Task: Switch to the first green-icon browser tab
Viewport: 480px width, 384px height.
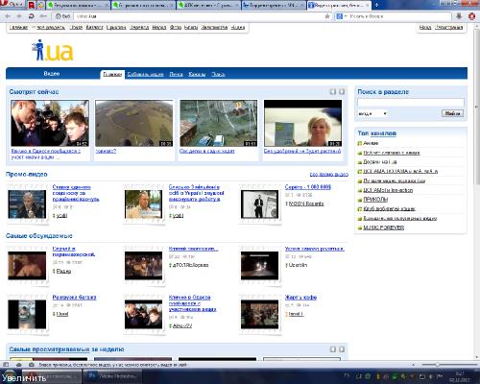Action: point(79,5)
